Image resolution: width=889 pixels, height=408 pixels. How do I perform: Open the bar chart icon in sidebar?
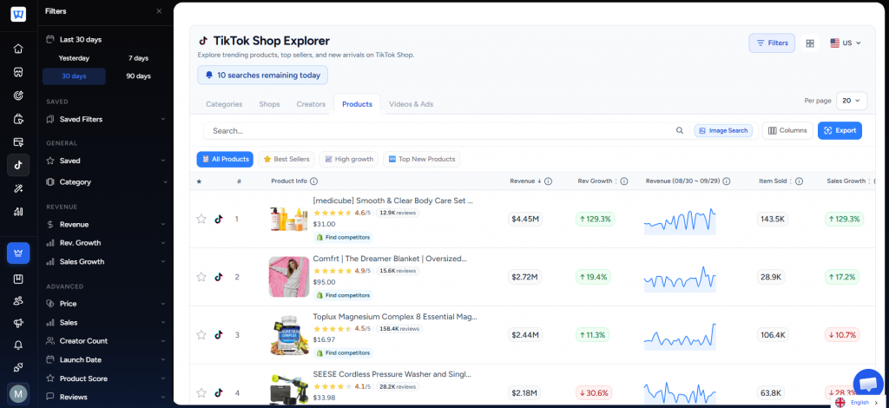(18, 212)
